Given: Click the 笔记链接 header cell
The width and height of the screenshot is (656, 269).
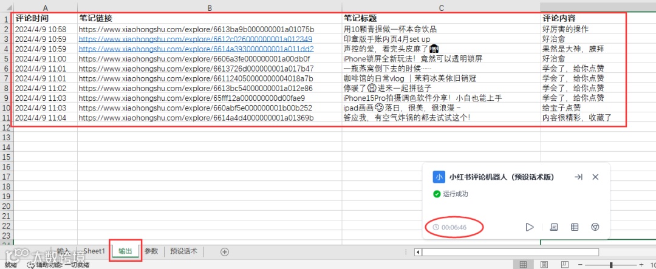Looking at the screenshot, I should [210, 18].
